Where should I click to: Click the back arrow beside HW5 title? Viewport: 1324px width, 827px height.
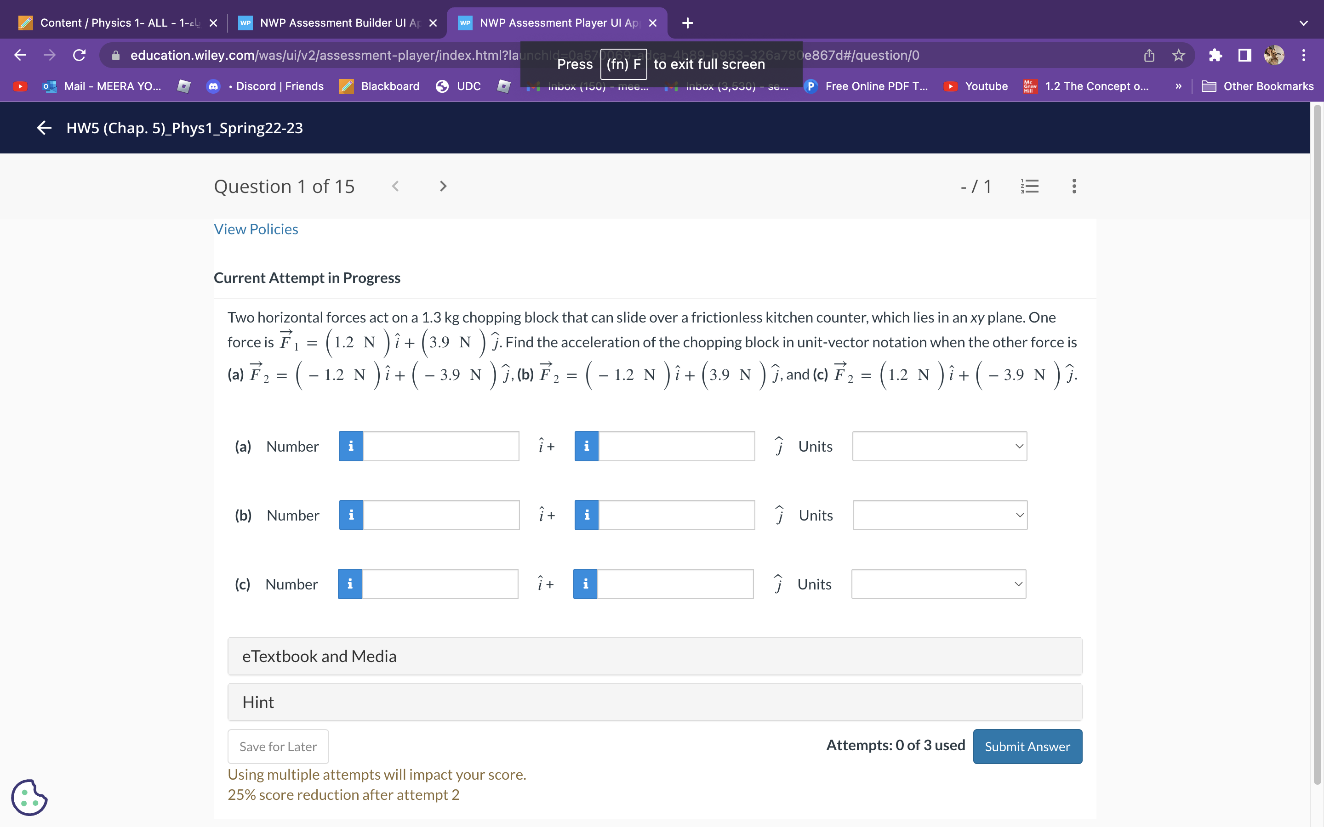click(43, 128)
